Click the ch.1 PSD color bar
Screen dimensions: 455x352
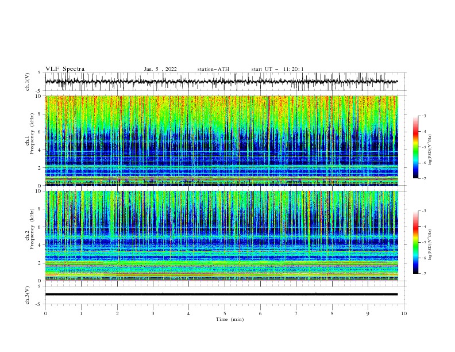pyautogui.click(x=415, y=147)
